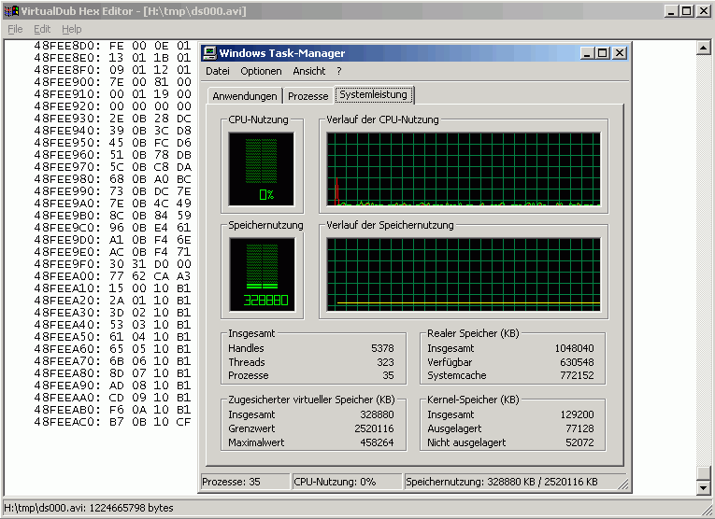Viewport: 715px width, 519px height.
Task: Click hex row address 48FEE8D0
Action: pyautogui.click(x=67, y=46)
